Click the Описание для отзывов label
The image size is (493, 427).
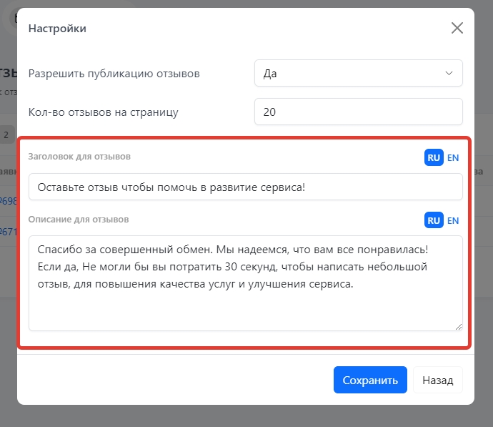click(79, 218)
